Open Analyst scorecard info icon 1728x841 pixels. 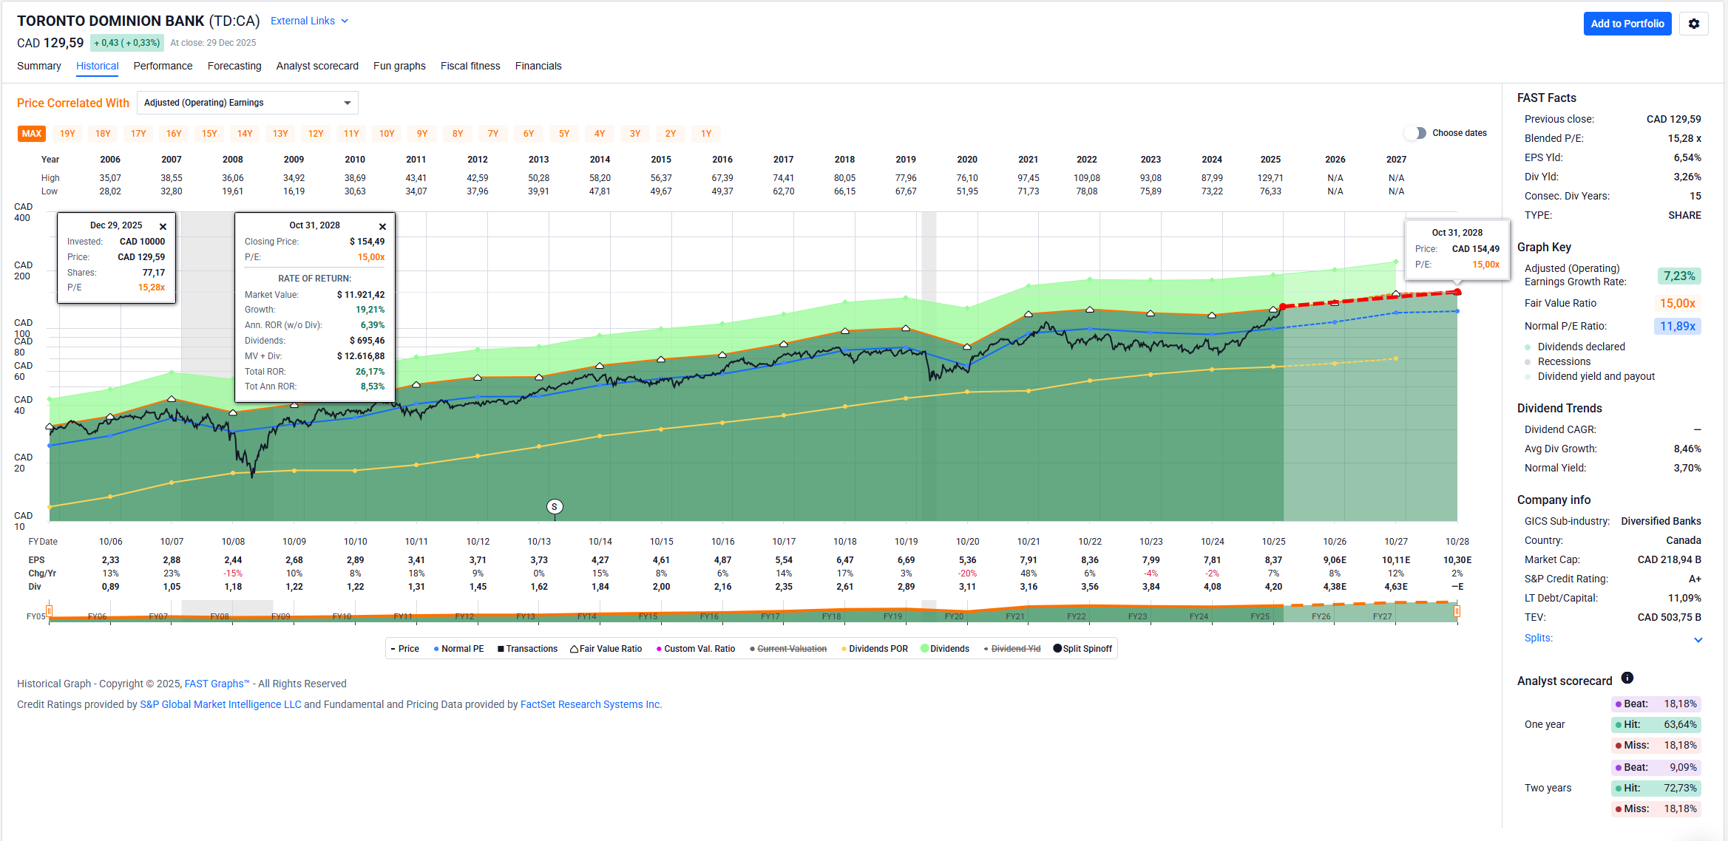click(x=1627, y=678)
